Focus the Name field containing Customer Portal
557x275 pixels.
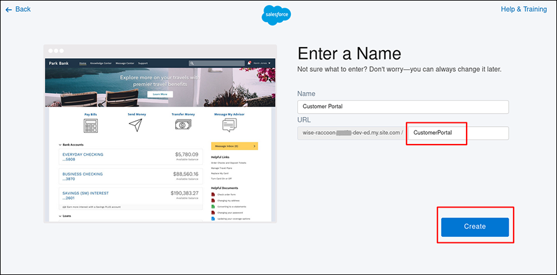coord(403,106)
